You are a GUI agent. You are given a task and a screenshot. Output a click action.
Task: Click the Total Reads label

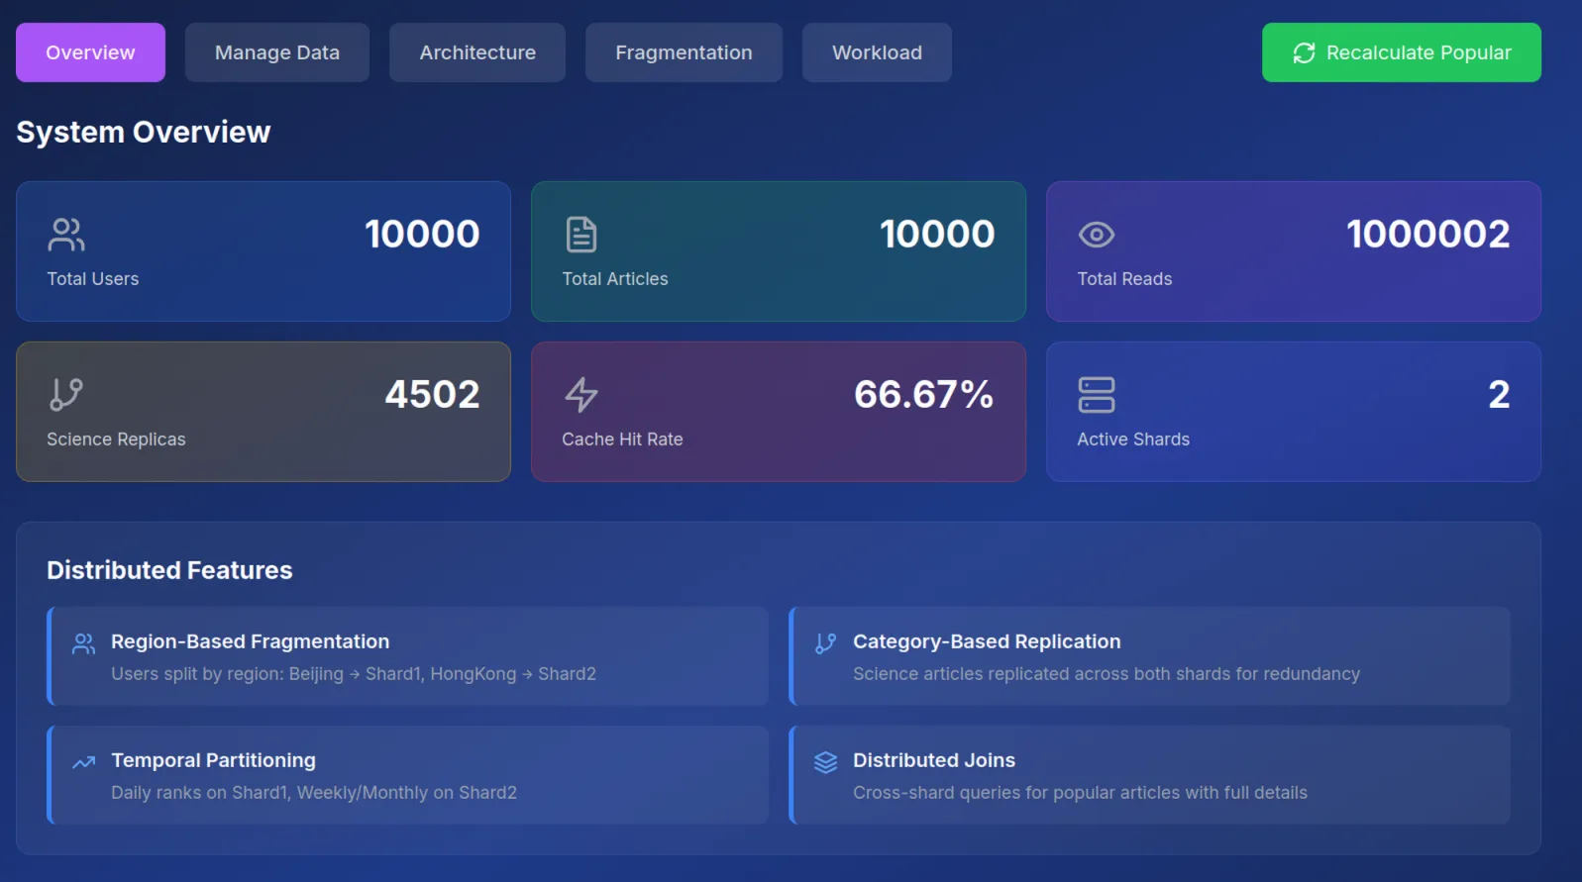[x=1124, y=279]
